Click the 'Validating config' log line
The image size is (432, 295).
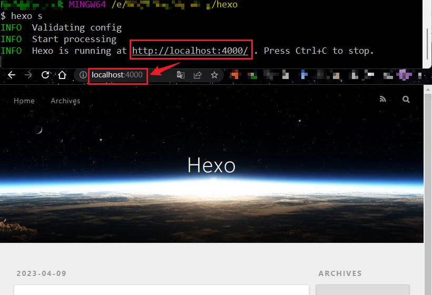[x=77, y=28]
